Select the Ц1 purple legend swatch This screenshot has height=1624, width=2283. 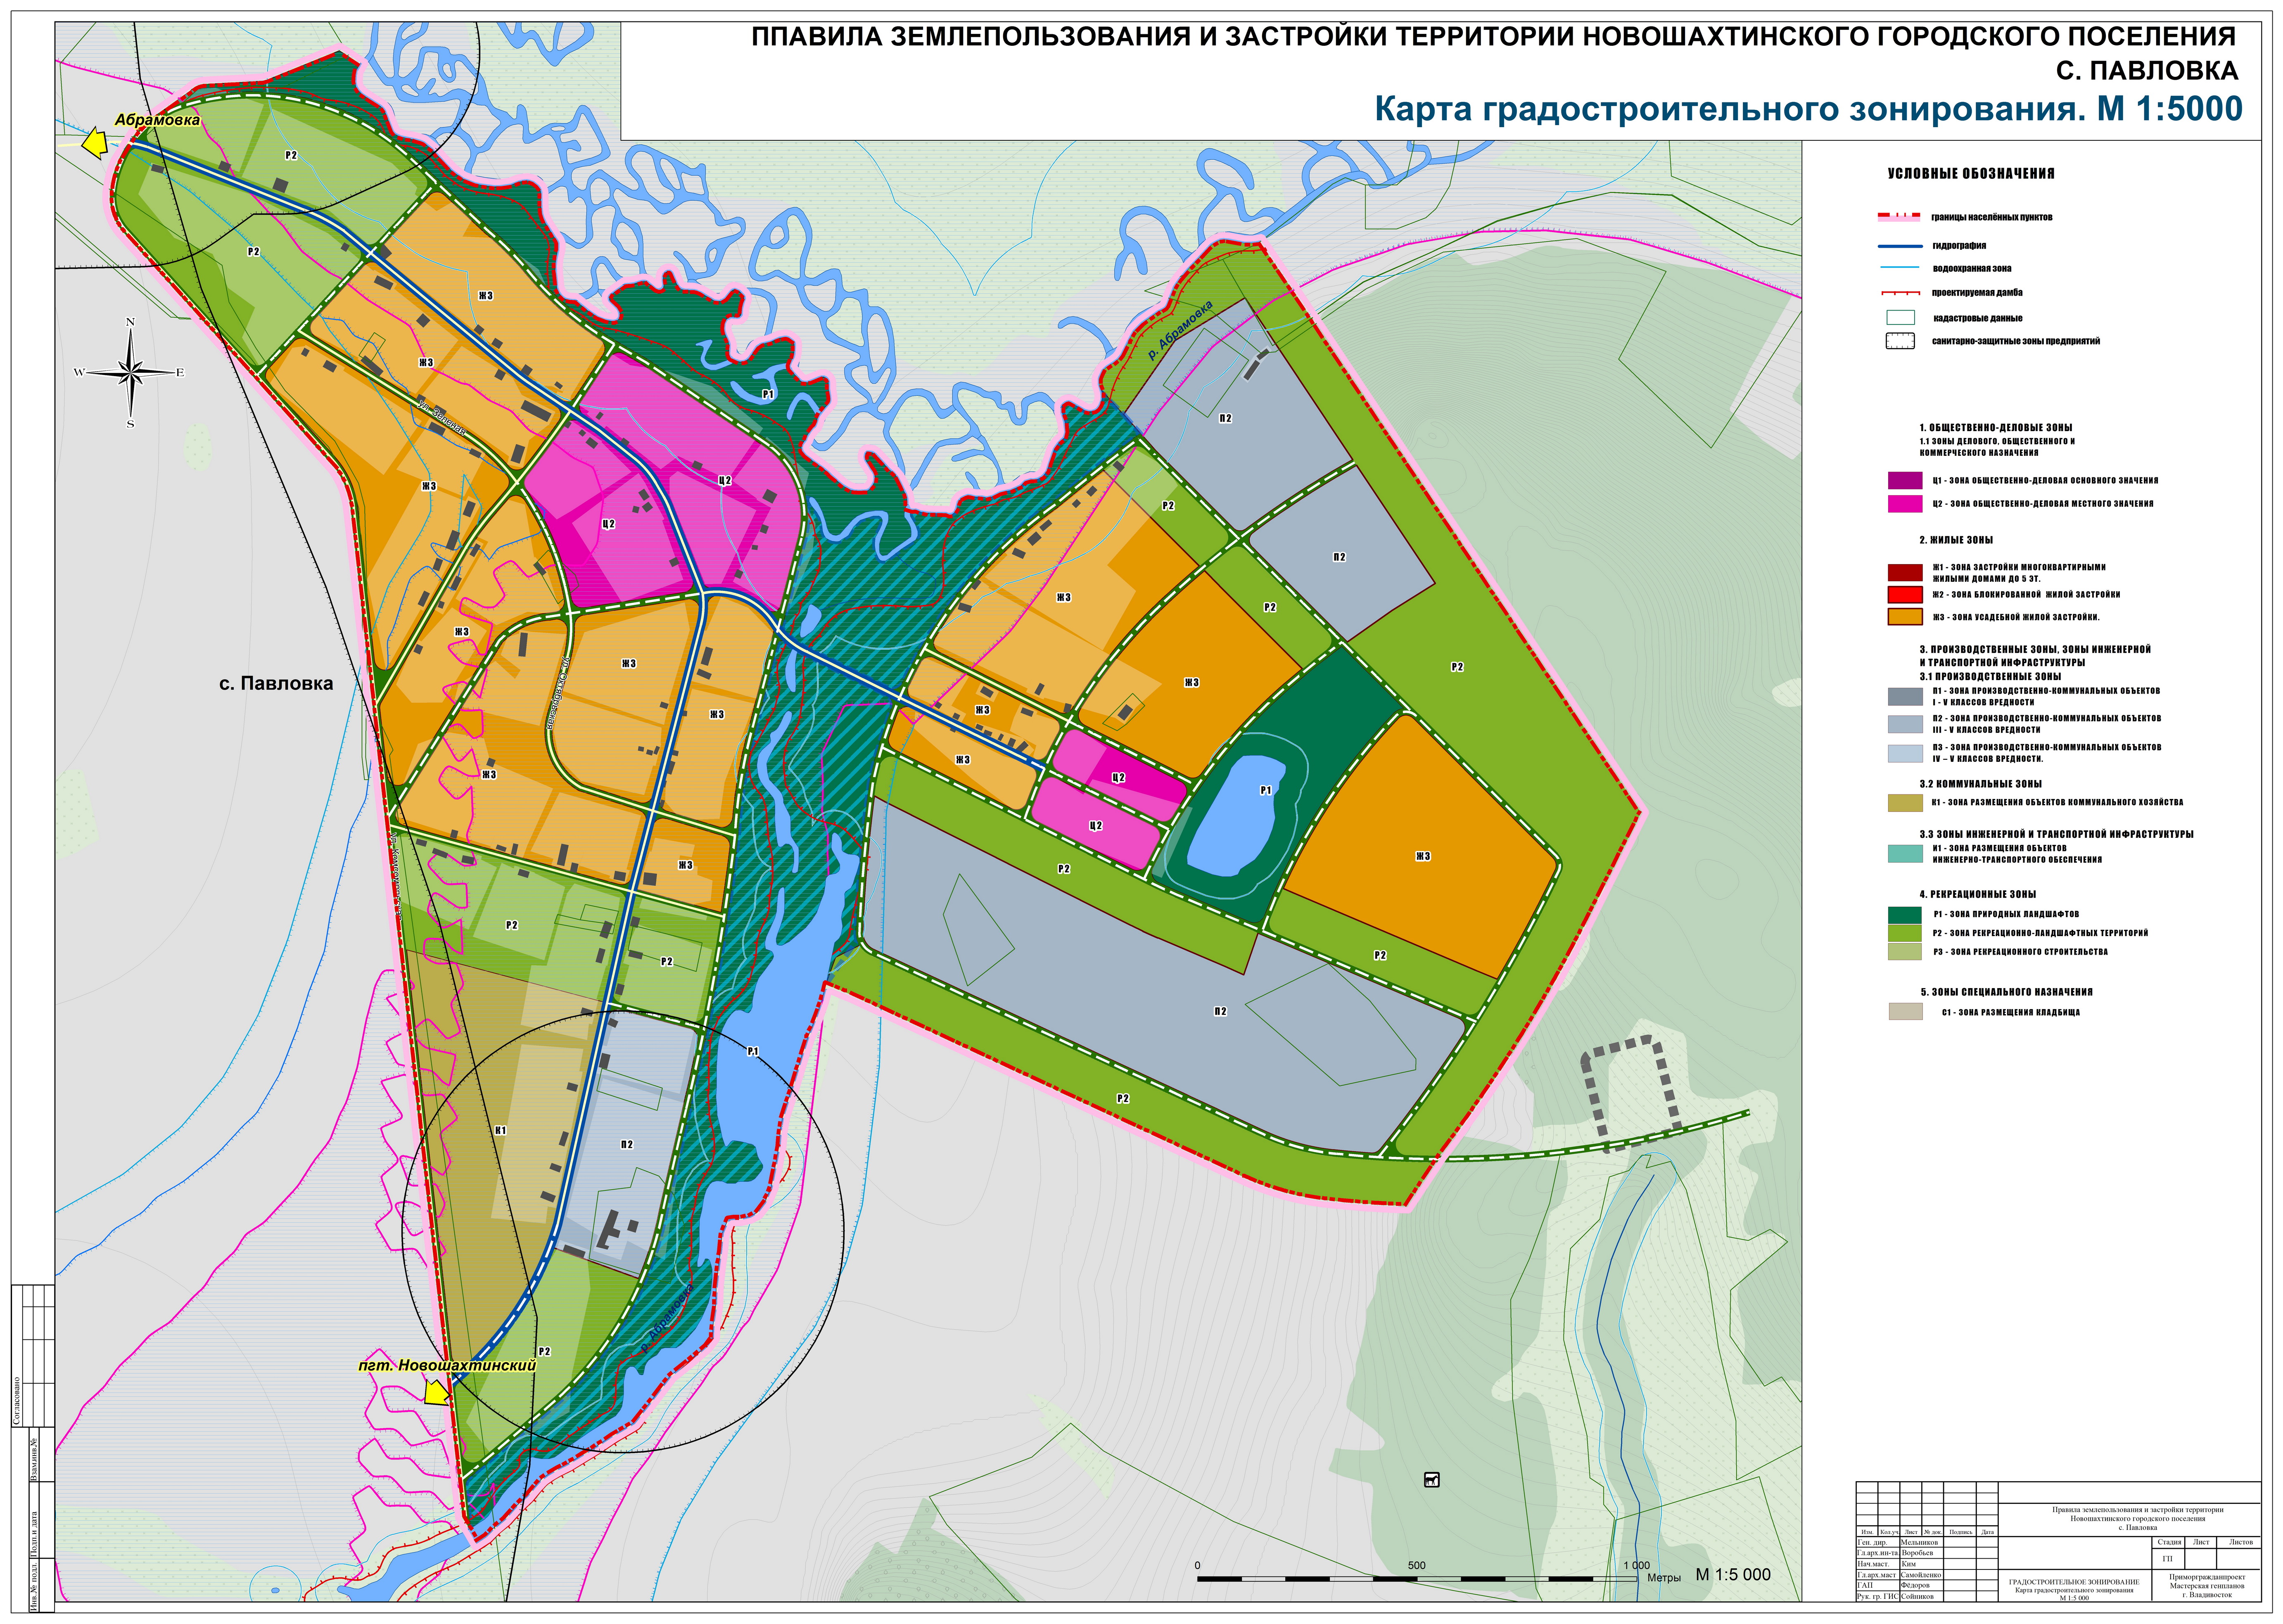click(1905, 481)
